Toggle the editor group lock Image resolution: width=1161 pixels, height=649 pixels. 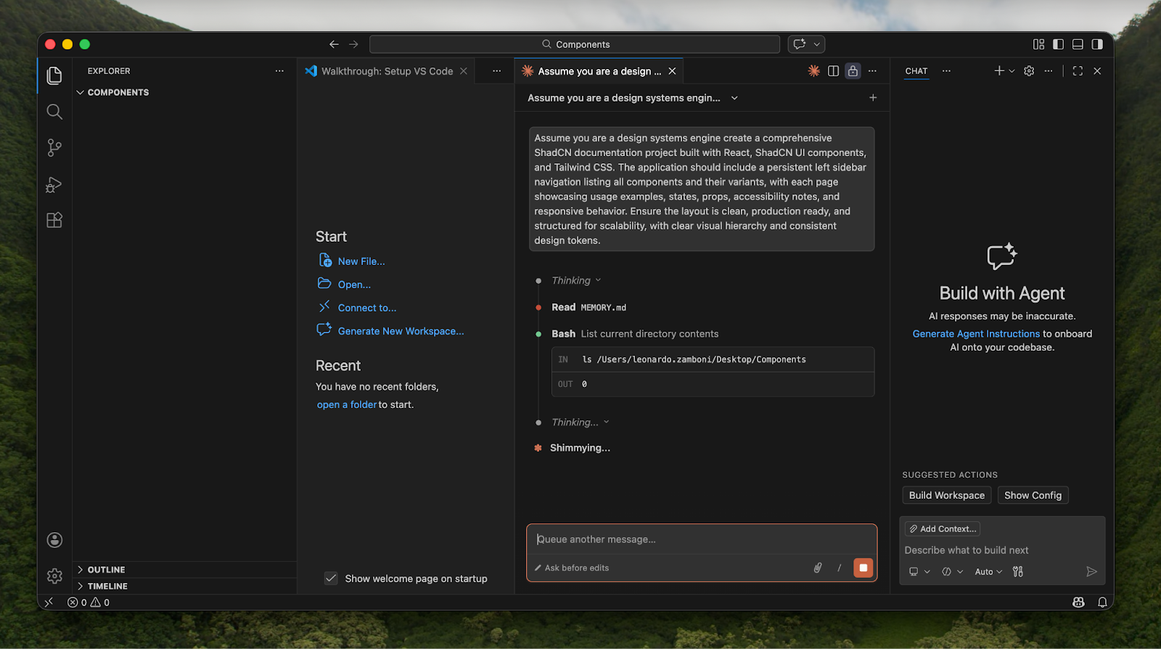click(x=853, y=70)
